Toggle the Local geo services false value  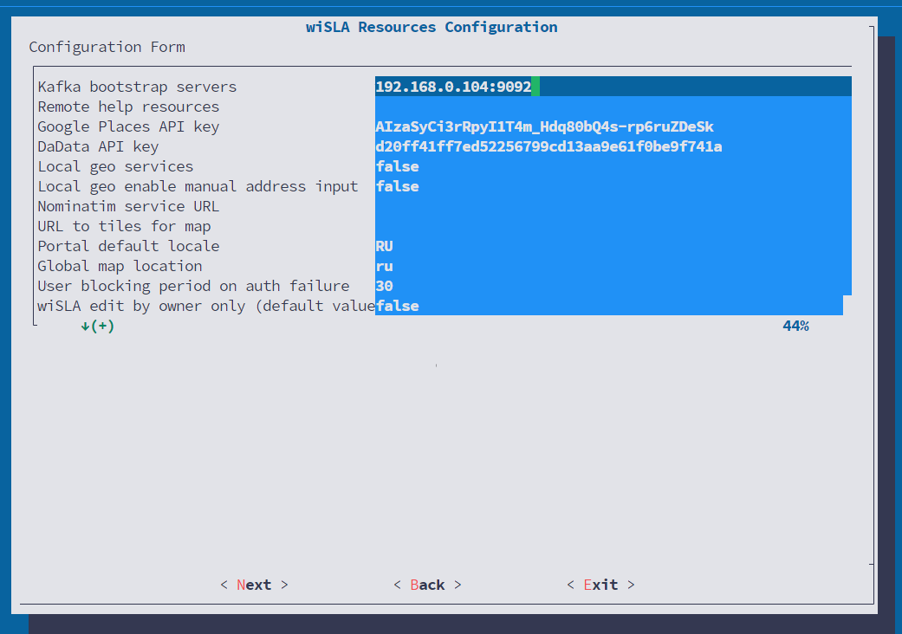(397, 166)
